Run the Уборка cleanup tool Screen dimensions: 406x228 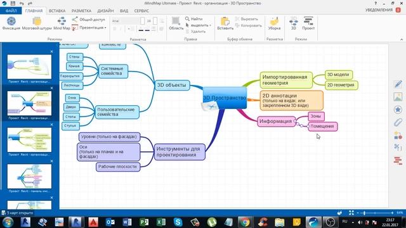[x=274, y=23]
